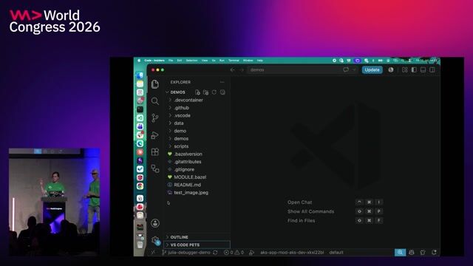Open the View menu
Viewport: 473px width, 266px height.
[x=205, y=61]
